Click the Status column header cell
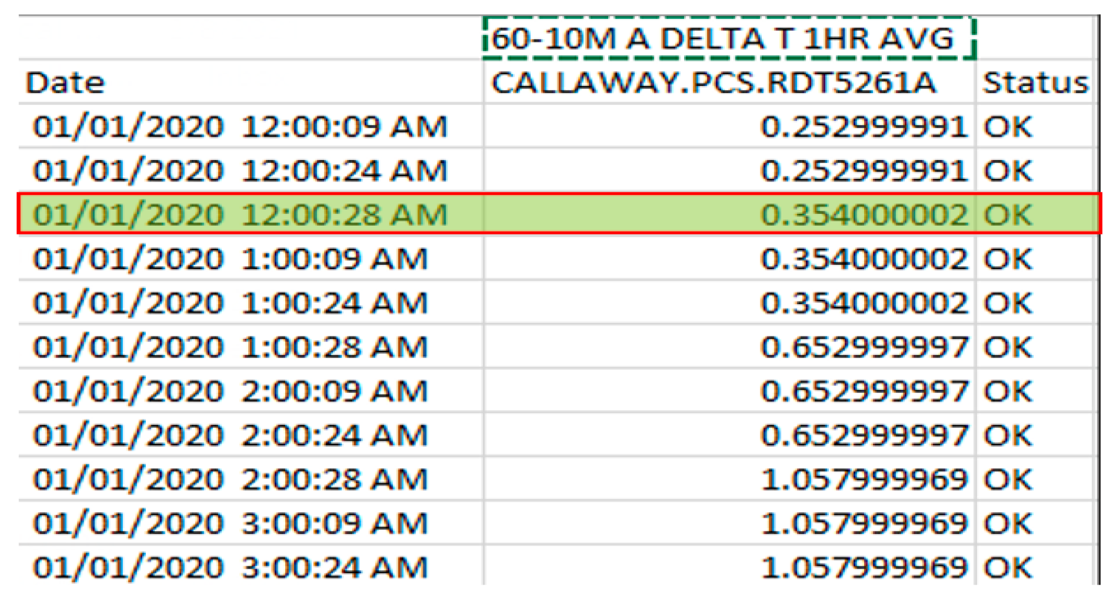Viewport: 1114px width, 603px height. coord(1035,83)
